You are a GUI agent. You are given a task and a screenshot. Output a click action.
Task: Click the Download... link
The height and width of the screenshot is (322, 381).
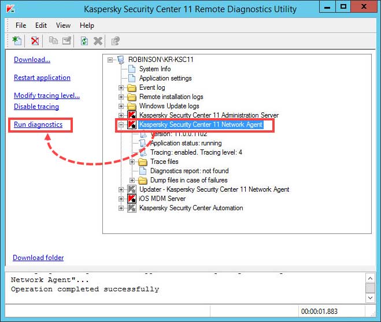pyautogui.click(x=32, y=60)
